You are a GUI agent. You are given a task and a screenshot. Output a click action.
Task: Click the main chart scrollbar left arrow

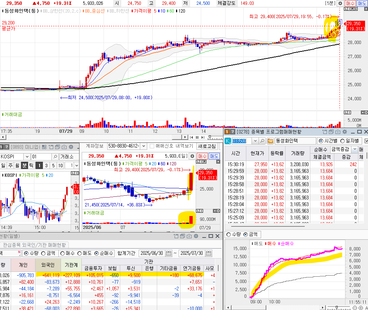[x=3, y=137]
